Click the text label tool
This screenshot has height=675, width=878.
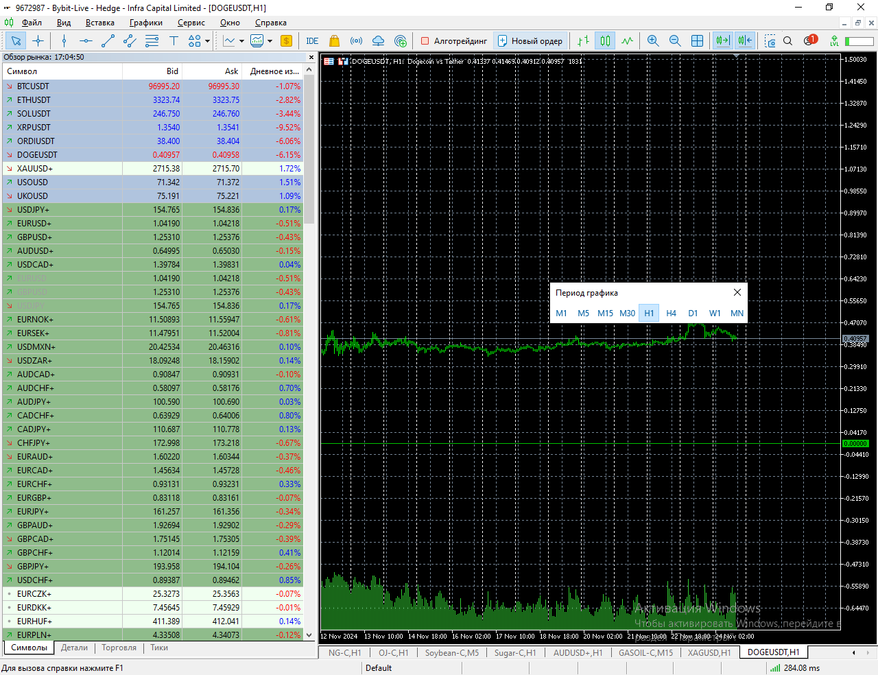tap(174, 41)
